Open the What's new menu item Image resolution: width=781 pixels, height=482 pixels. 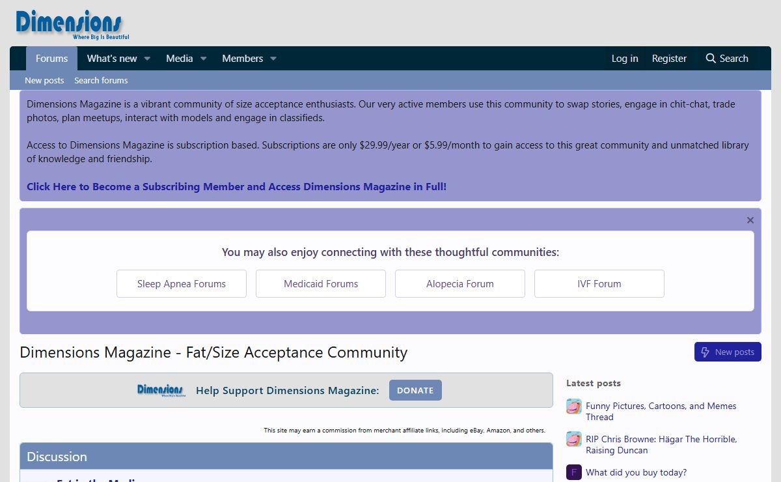pos(112,59)
